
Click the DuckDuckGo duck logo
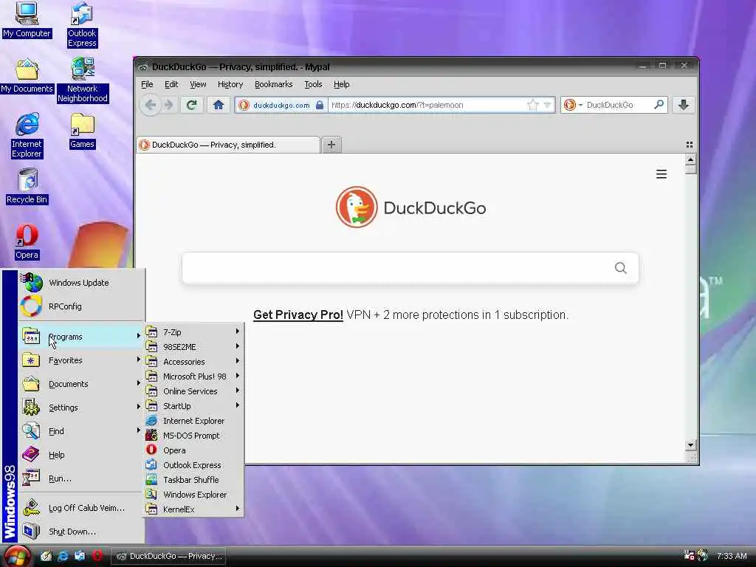[x=357, y=207]
